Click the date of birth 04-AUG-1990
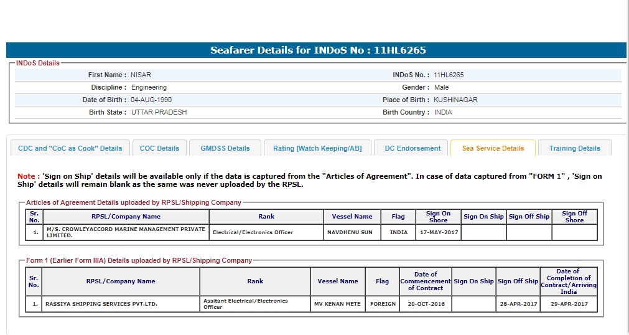The height and width of the screenshot is (335, 629). coord(151,100)
